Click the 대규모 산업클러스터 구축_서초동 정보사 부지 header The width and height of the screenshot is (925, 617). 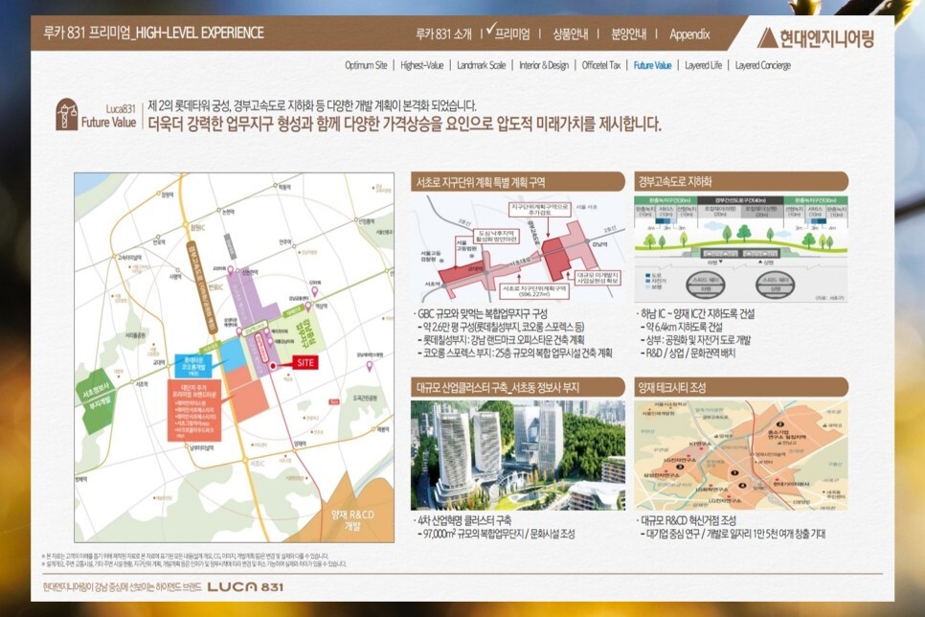pos(517,388)
